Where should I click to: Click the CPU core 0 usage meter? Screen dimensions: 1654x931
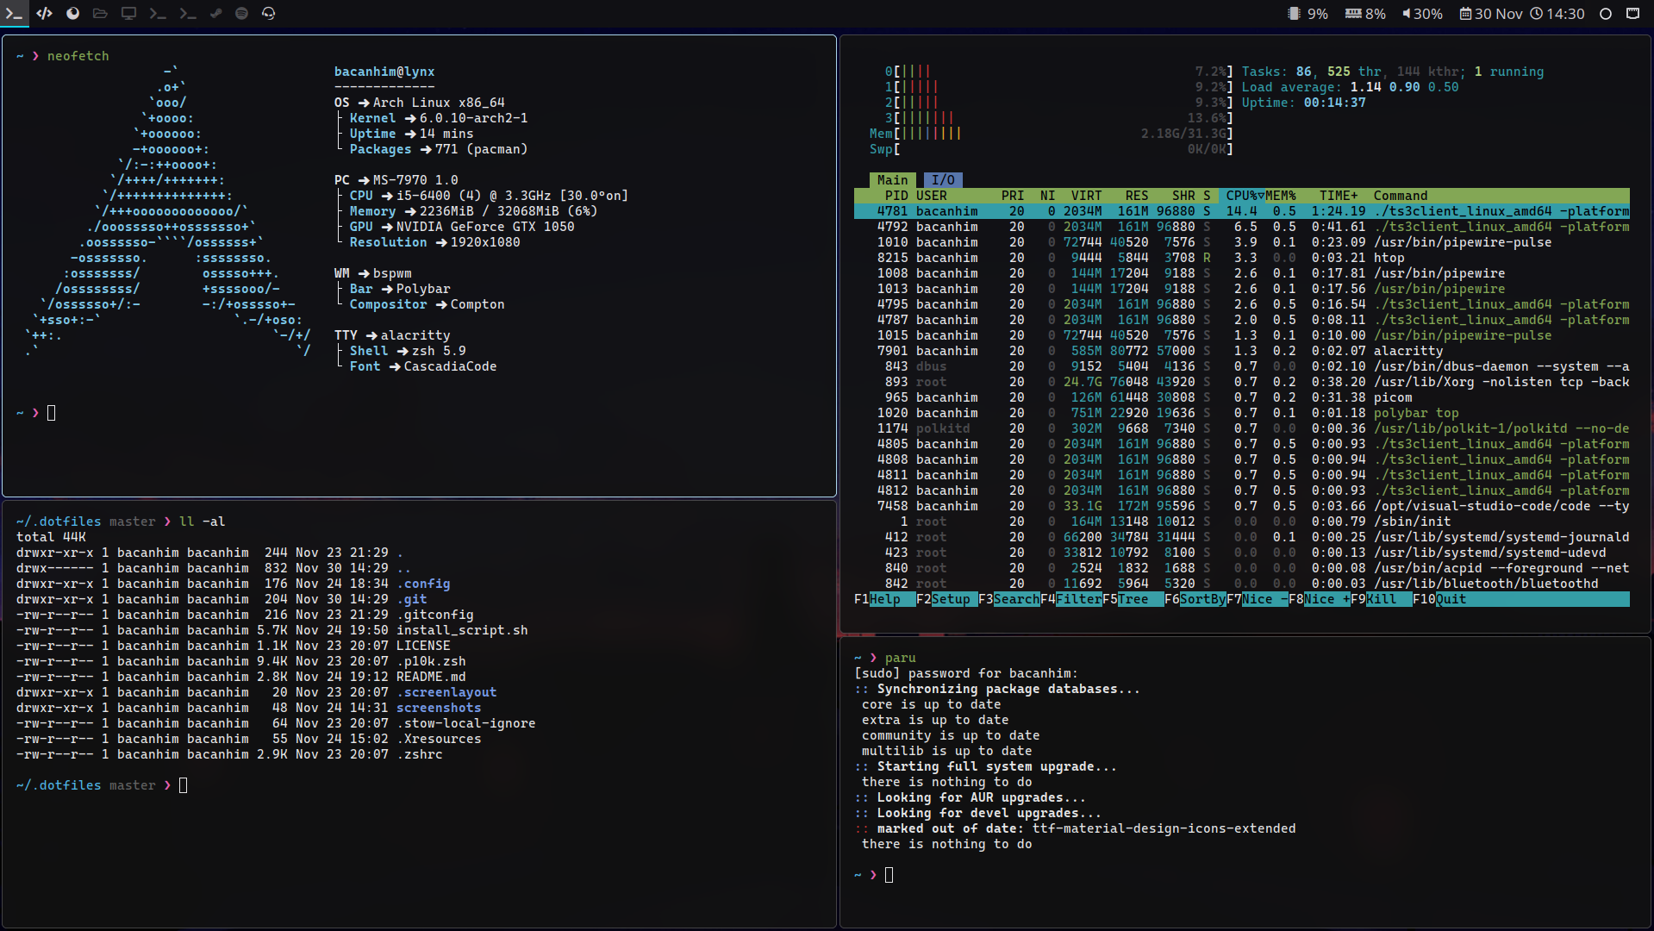click(1059, 72)
